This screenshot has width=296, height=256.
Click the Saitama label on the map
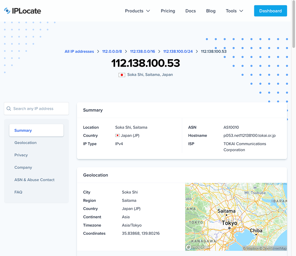click(226, 211)
